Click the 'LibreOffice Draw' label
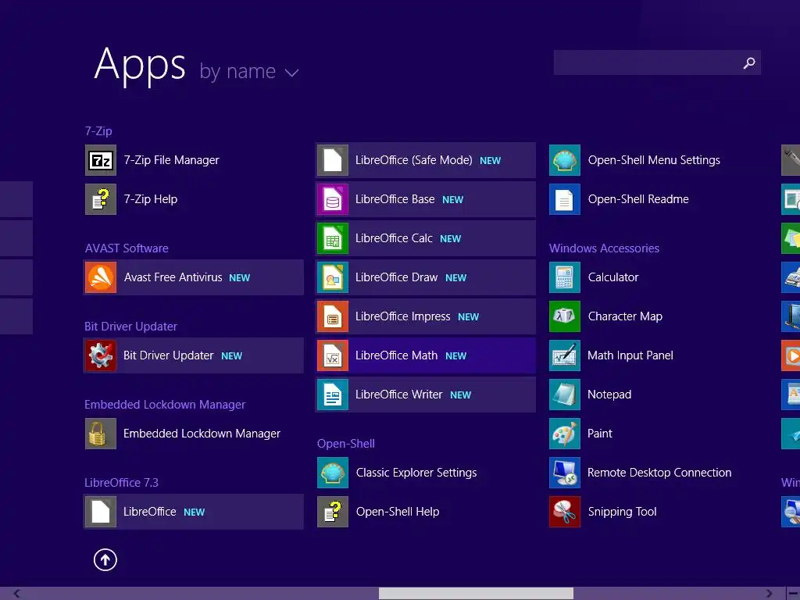This screenshot has height=600, width=800. coord(396,277)
